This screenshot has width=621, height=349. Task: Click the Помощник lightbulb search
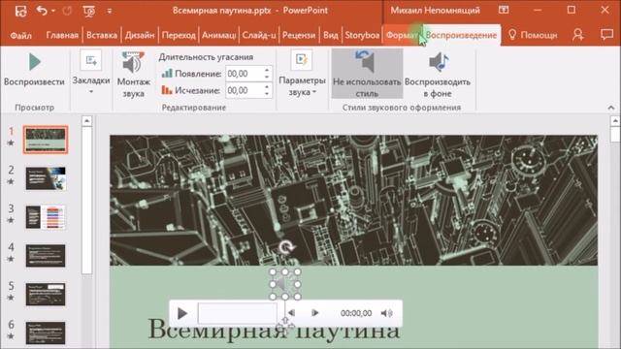533,35
